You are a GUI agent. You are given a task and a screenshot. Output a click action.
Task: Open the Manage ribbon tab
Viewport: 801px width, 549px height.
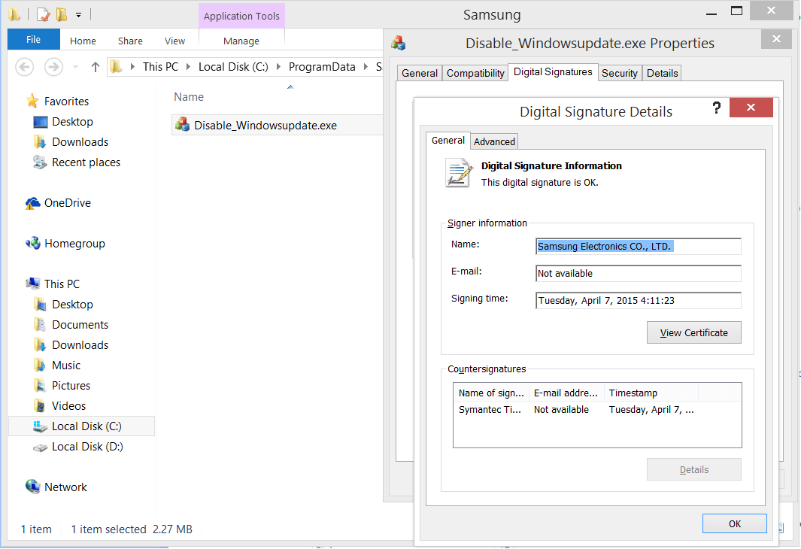coord(241,41)
